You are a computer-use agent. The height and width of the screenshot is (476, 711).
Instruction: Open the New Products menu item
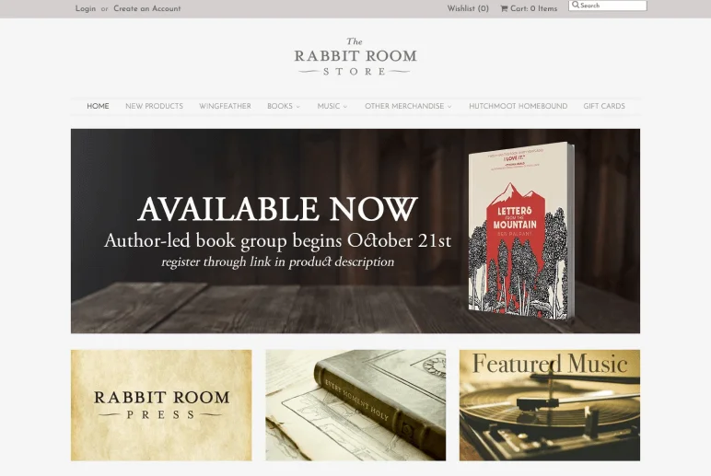coord(154,106)
